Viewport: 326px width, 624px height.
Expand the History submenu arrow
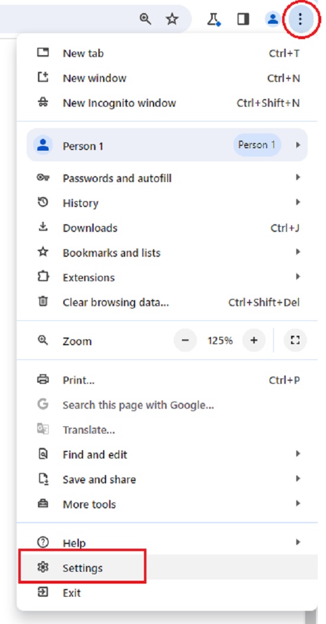click(x=298, y=202)
